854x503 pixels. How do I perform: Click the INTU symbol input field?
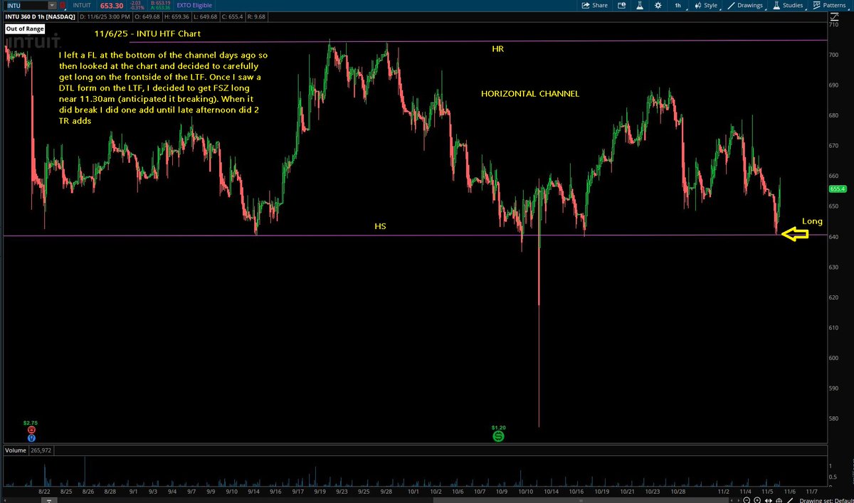pos(26,5)
